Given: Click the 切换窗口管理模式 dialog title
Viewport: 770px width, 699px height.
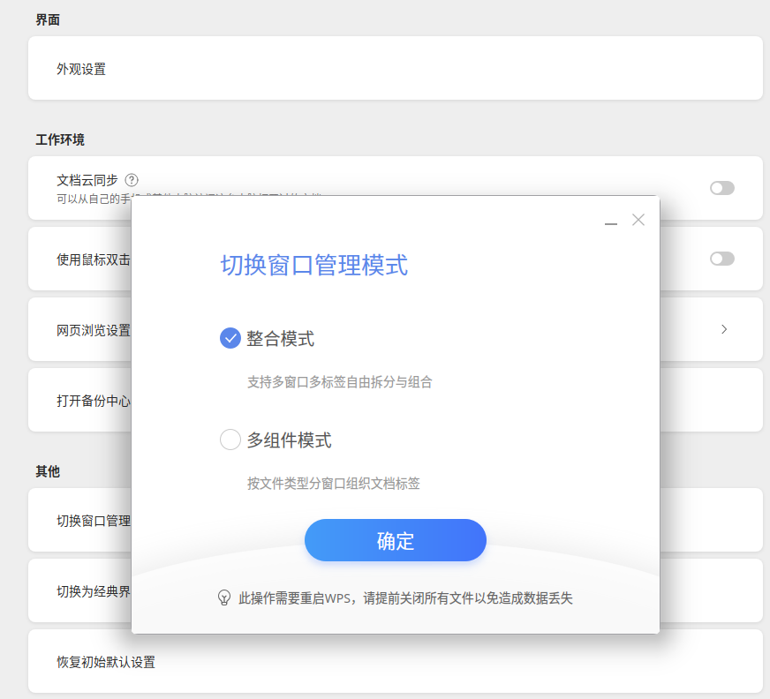Looking at the screenshot, I should coord(314,265).
